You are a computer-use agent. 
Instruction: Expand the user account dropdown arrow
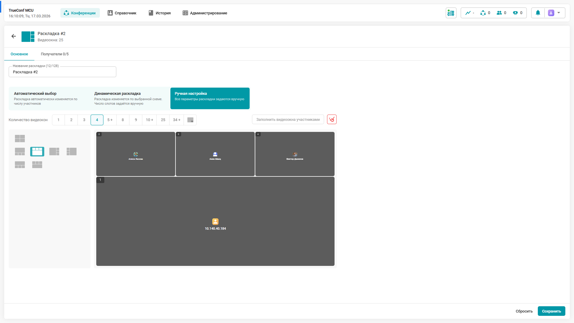(x=559, y=13)
